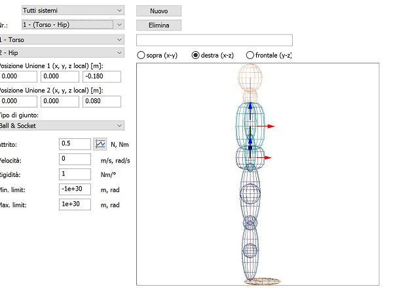Open the Tutti sistemi dropdown

(73, 10)
